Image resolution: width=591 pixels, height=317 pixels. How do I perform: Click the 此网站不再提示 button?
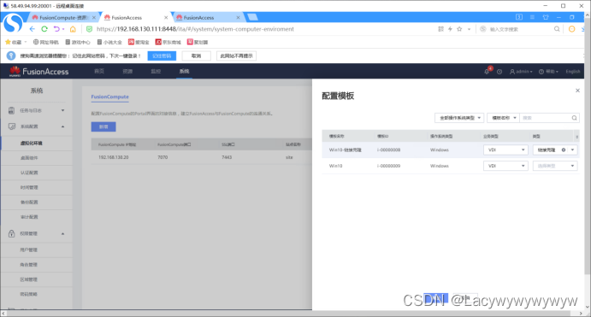pos(236,56)
